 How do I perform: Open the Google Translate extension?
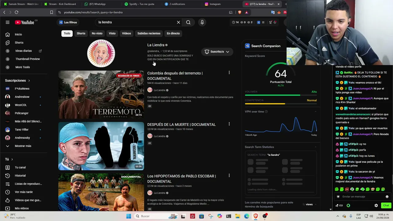pyautogui.click(x=273, y=13)
